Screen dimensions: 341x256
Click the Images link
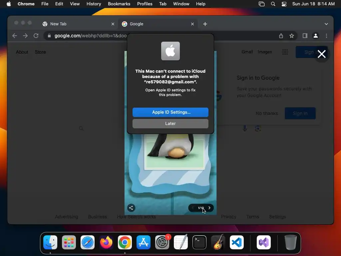click(265, 52)
